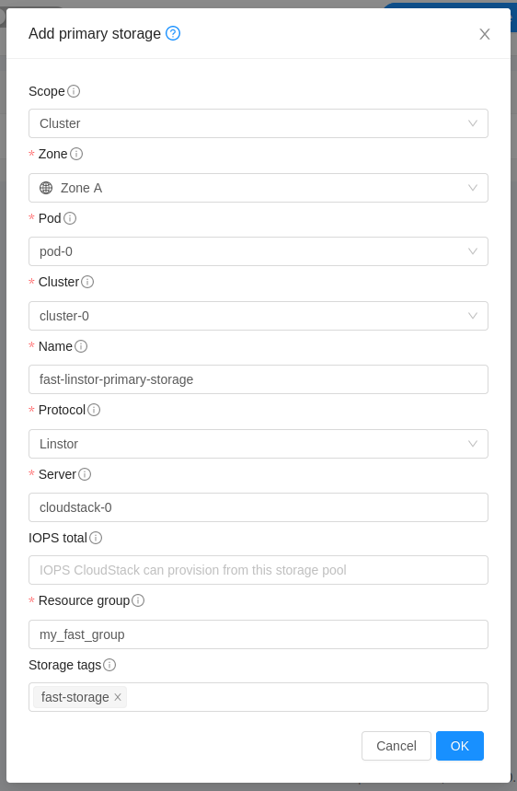
Task: Focus the IOPS total input field
Action: 258,570
